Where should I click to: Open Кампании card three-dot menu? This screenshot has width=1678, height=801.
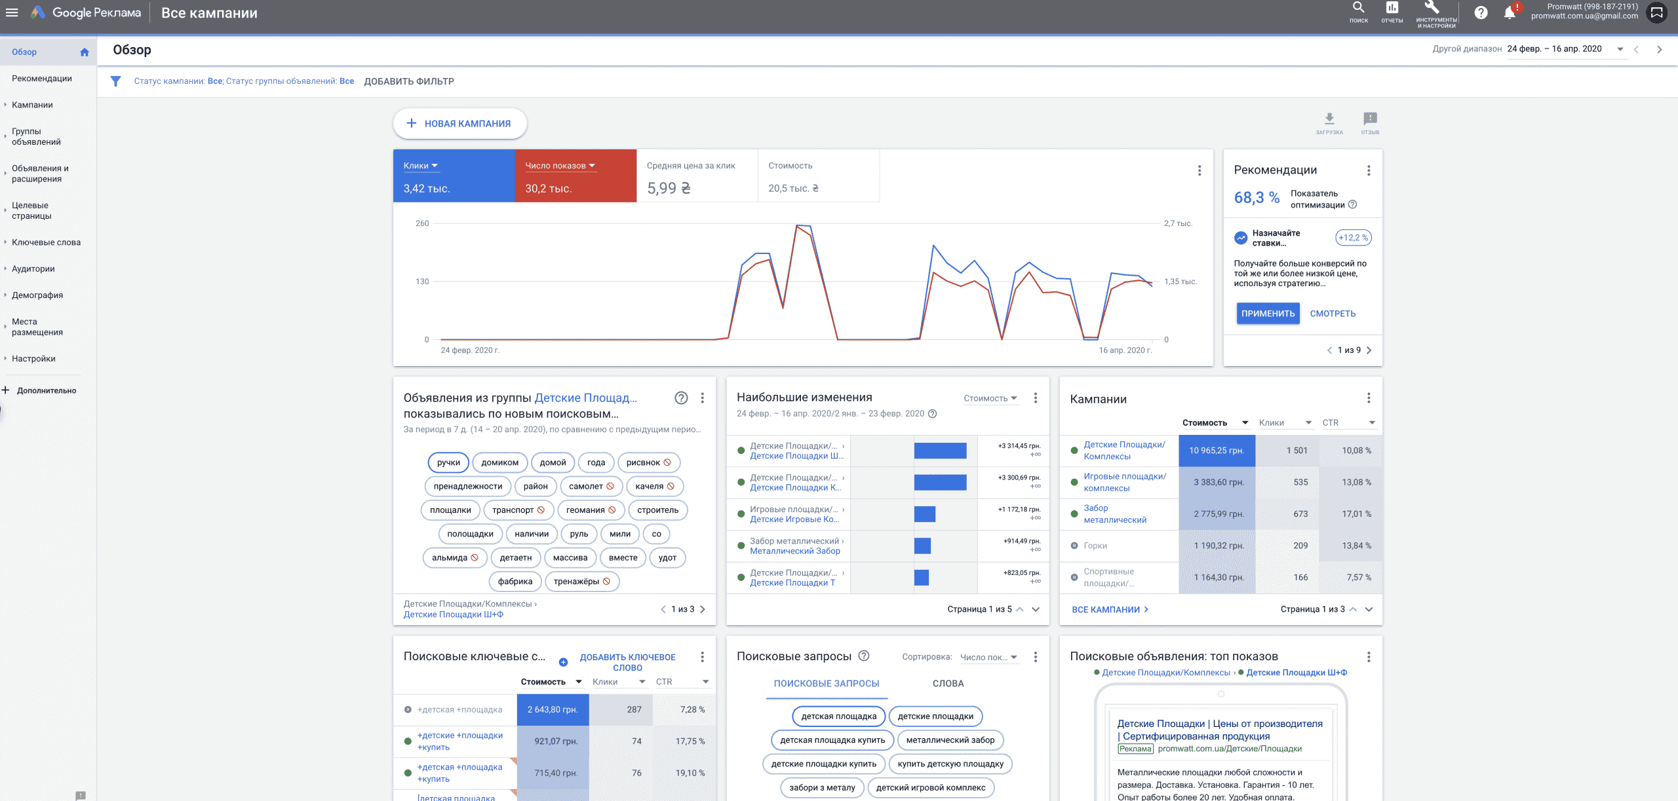pyautogui.click(x=1369, y=398)
